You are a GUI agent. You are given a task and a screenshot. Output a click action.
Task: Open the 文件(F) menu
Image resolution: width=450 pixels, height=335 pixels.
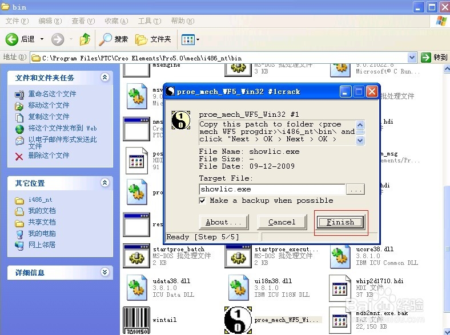(x=17, y=21)
